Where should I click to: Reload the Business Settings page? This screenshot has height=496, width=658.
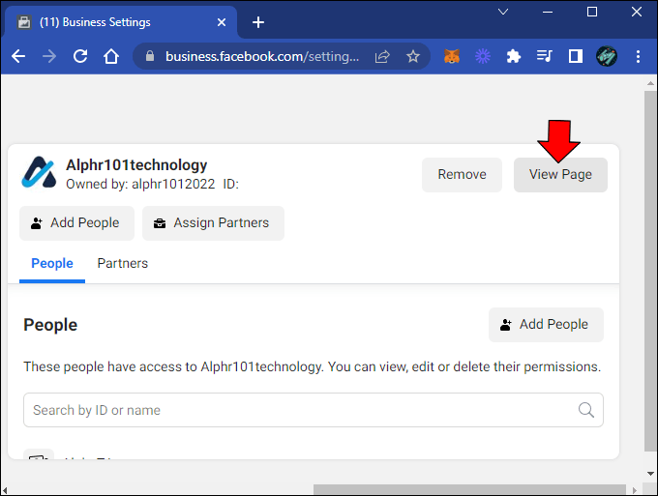click(x=80, y=56)
